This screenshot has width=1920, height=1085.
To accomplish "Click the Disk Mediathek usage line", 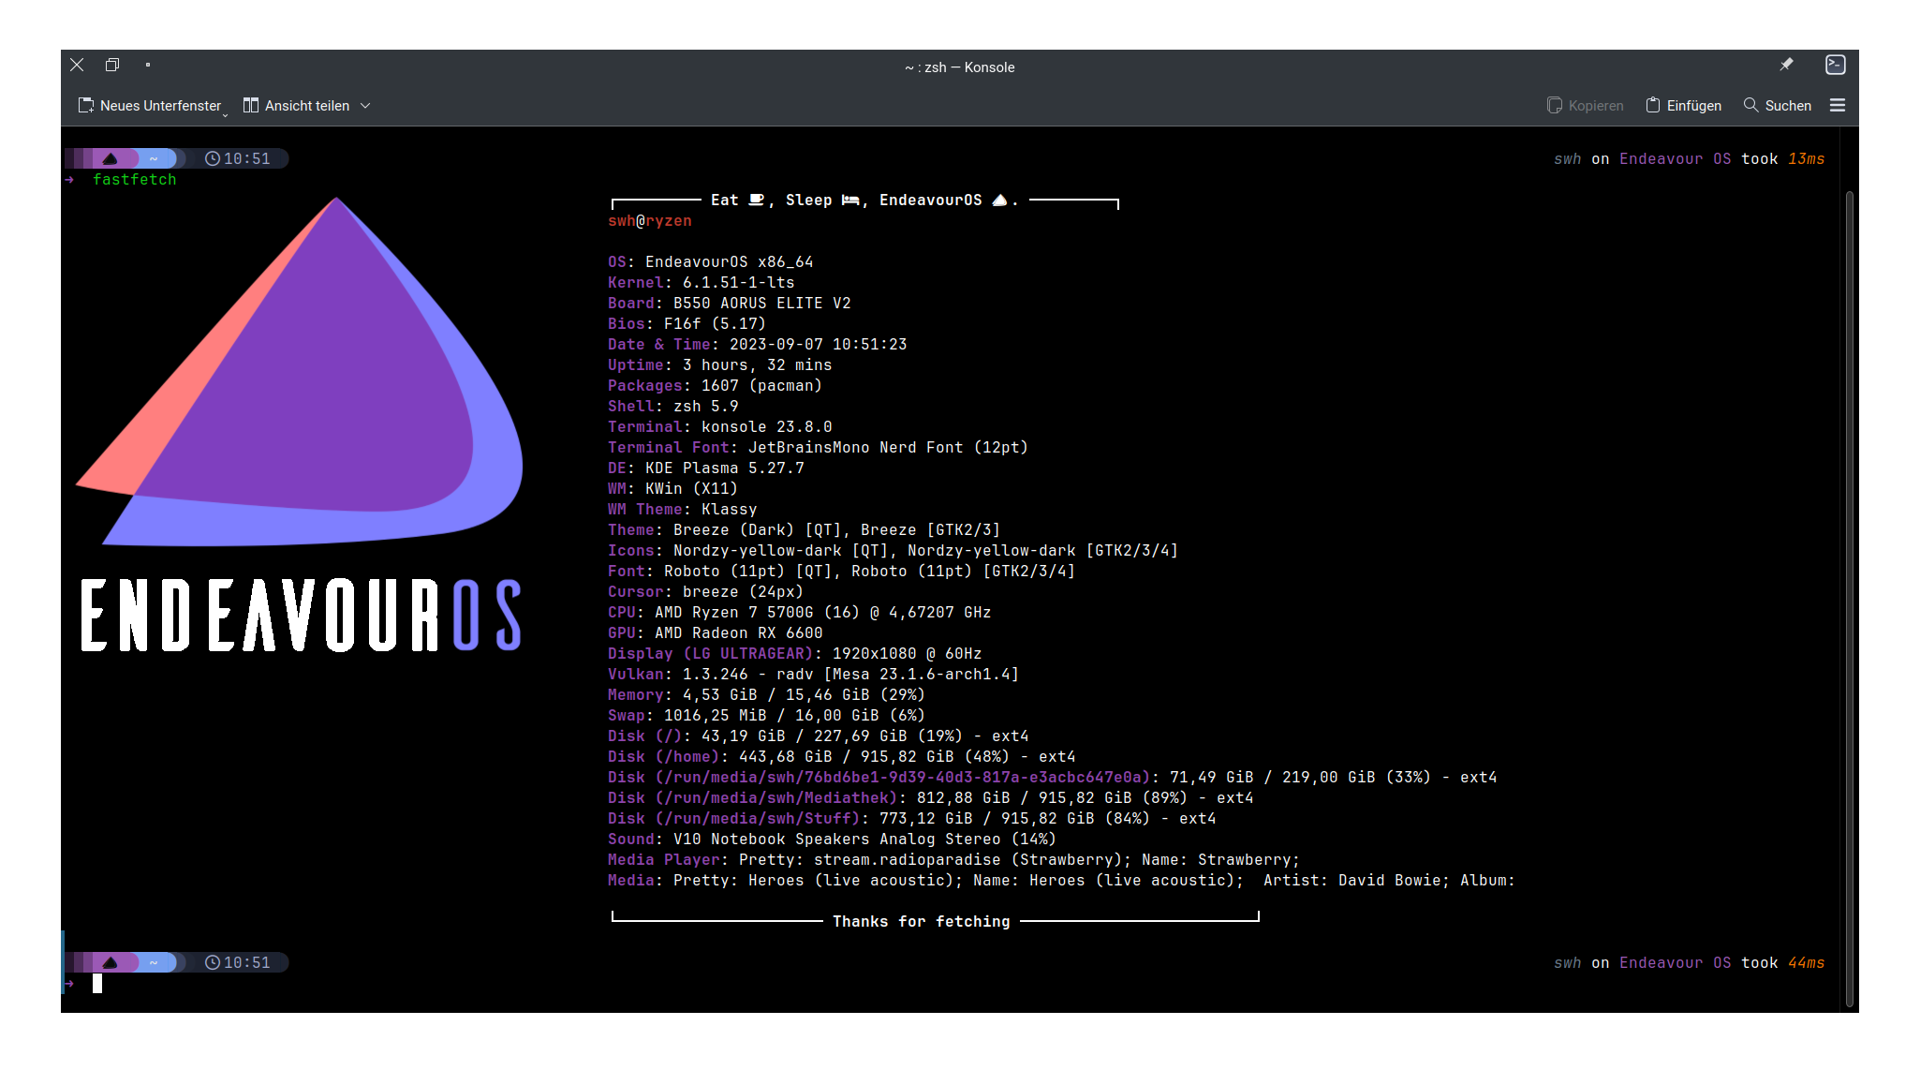I will pos(931,798).
